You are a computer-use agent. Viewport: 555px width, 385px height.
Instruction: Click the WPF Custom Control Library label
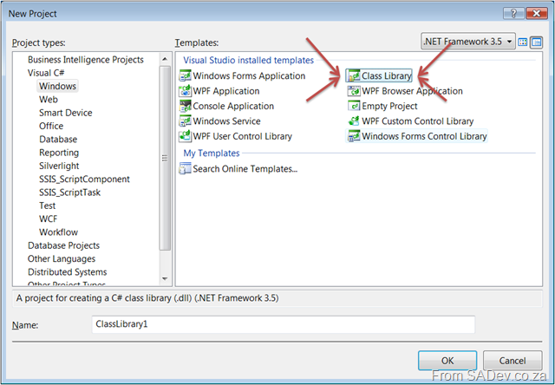pos(418,121)
